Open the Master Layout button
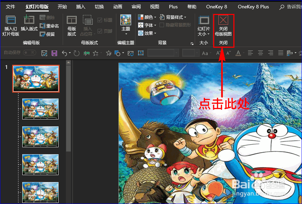 72,26
